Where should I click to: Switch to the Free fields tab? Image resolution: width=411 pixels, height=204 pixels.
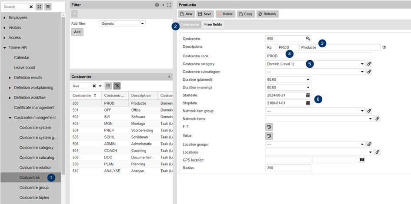(x=213, y=25)
